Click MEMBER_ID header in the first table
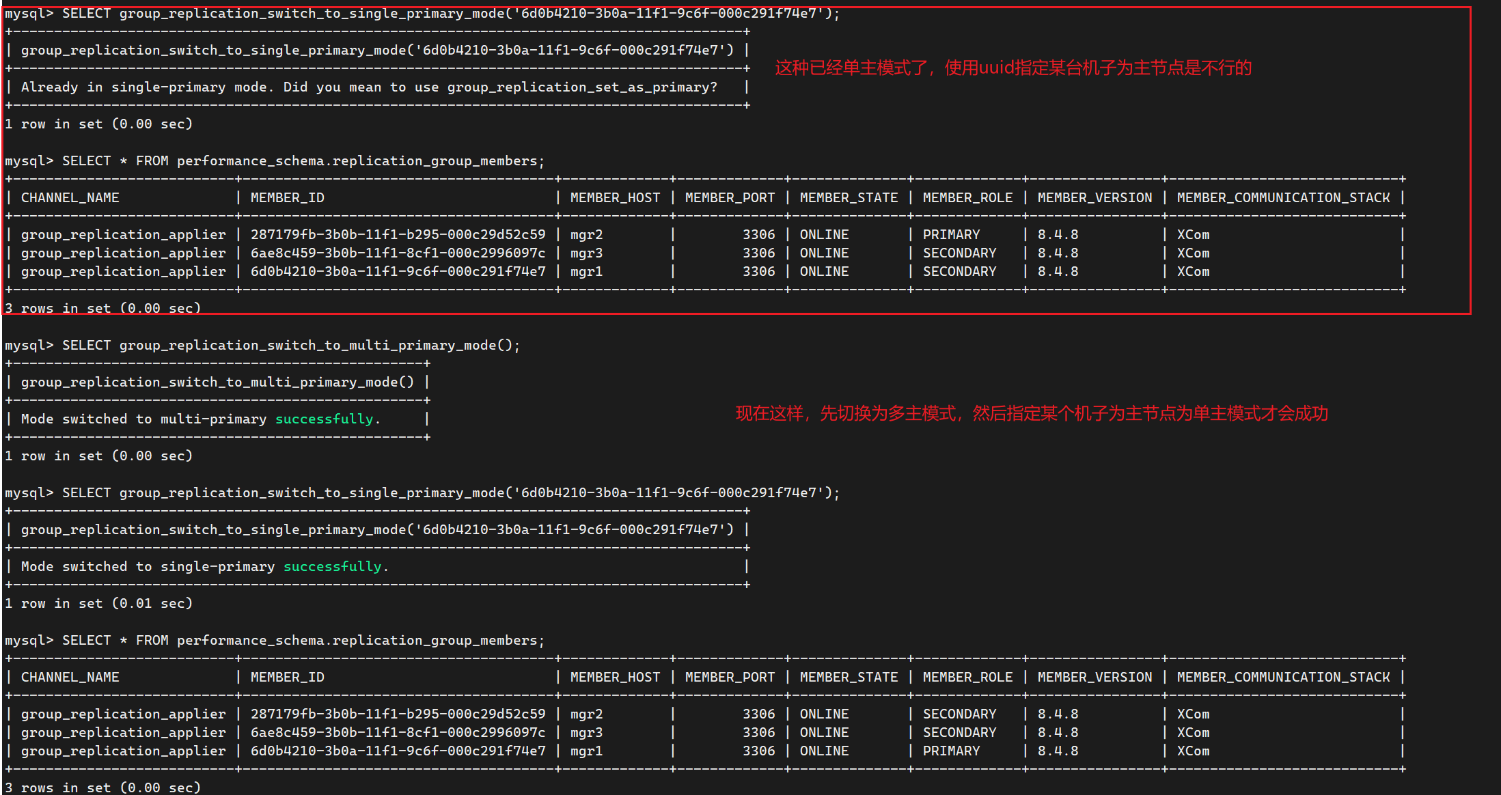The image size is (1501, 795). 287,197
